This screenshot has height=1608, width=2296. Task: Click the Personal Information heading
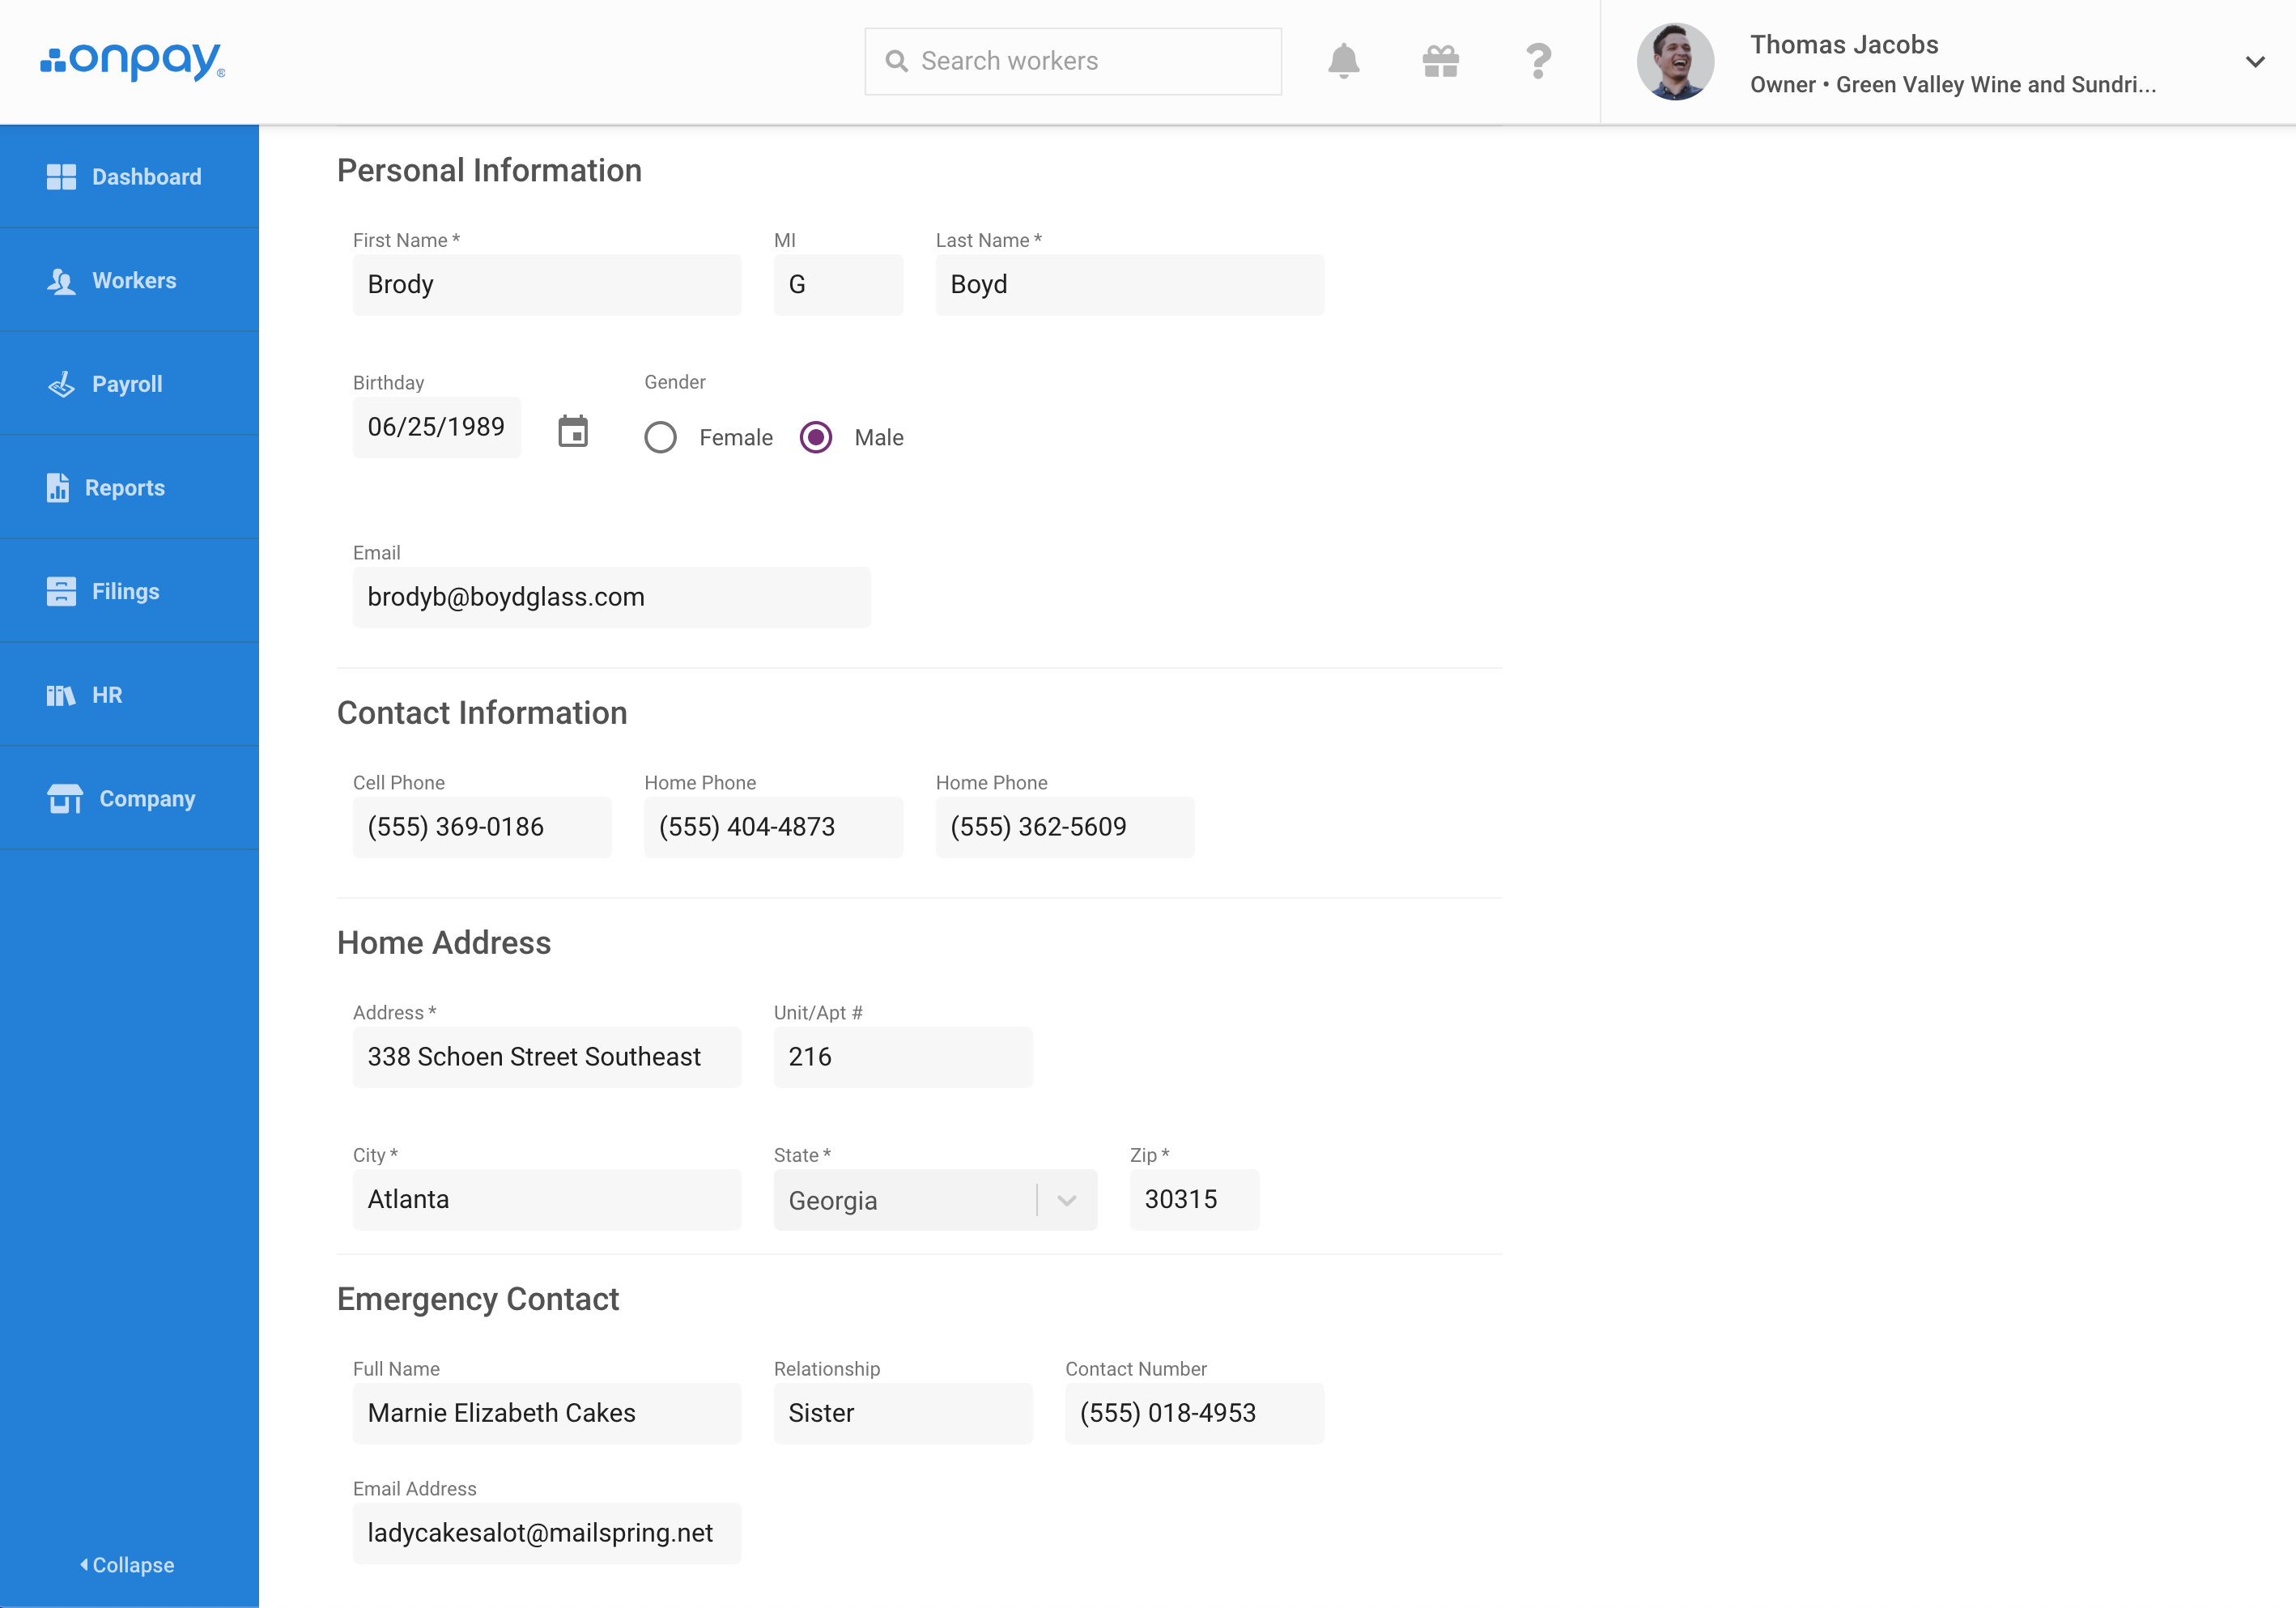coord(489,171)
